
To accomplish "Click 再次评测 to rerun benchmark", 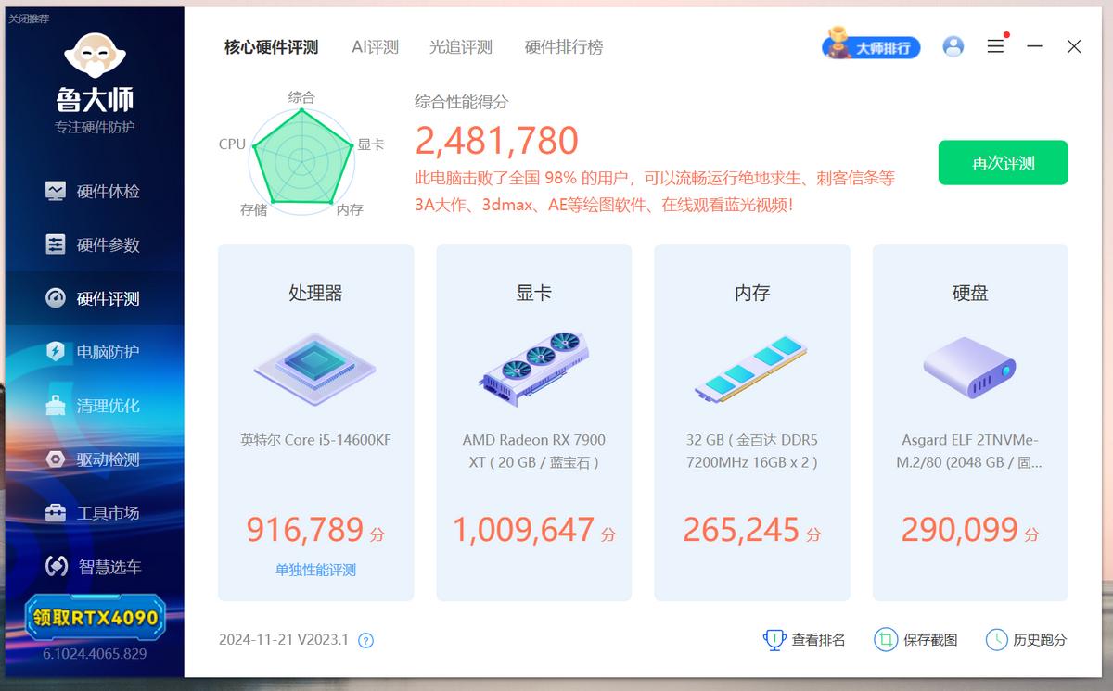I will (1004, 163).
